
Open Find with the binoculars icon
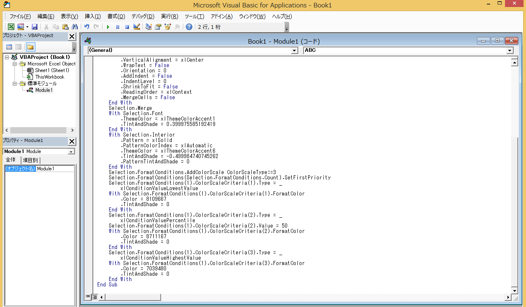(75, 27)
